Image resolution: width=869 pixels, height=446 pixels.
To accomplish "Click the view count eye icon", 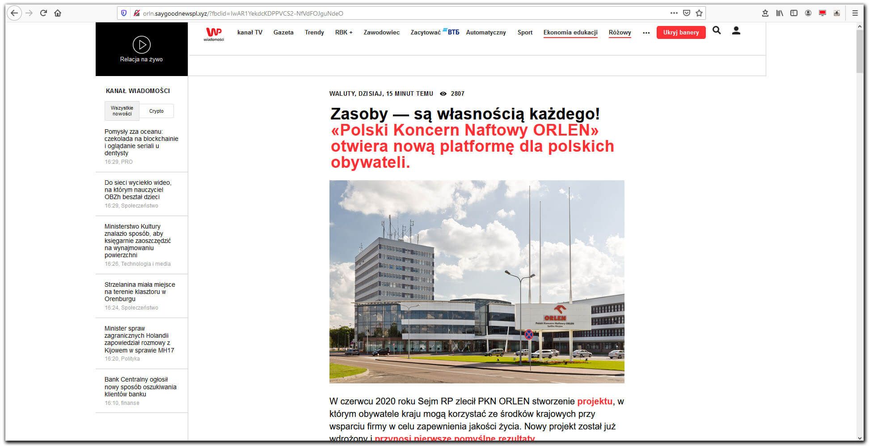I will [443, 94].
